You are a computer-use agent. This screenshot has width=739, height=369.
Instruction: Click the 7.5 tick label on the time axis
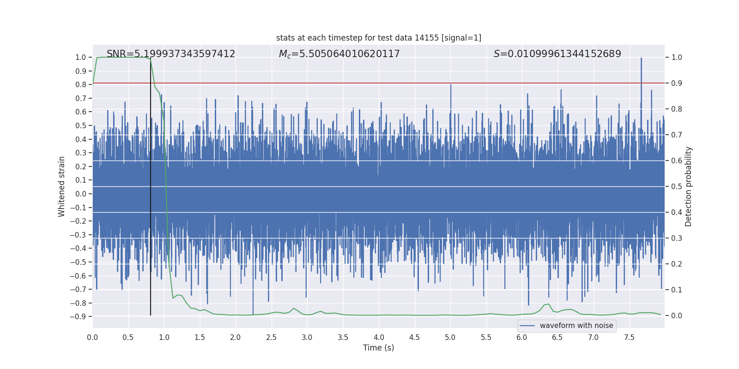tap(629, 338)
